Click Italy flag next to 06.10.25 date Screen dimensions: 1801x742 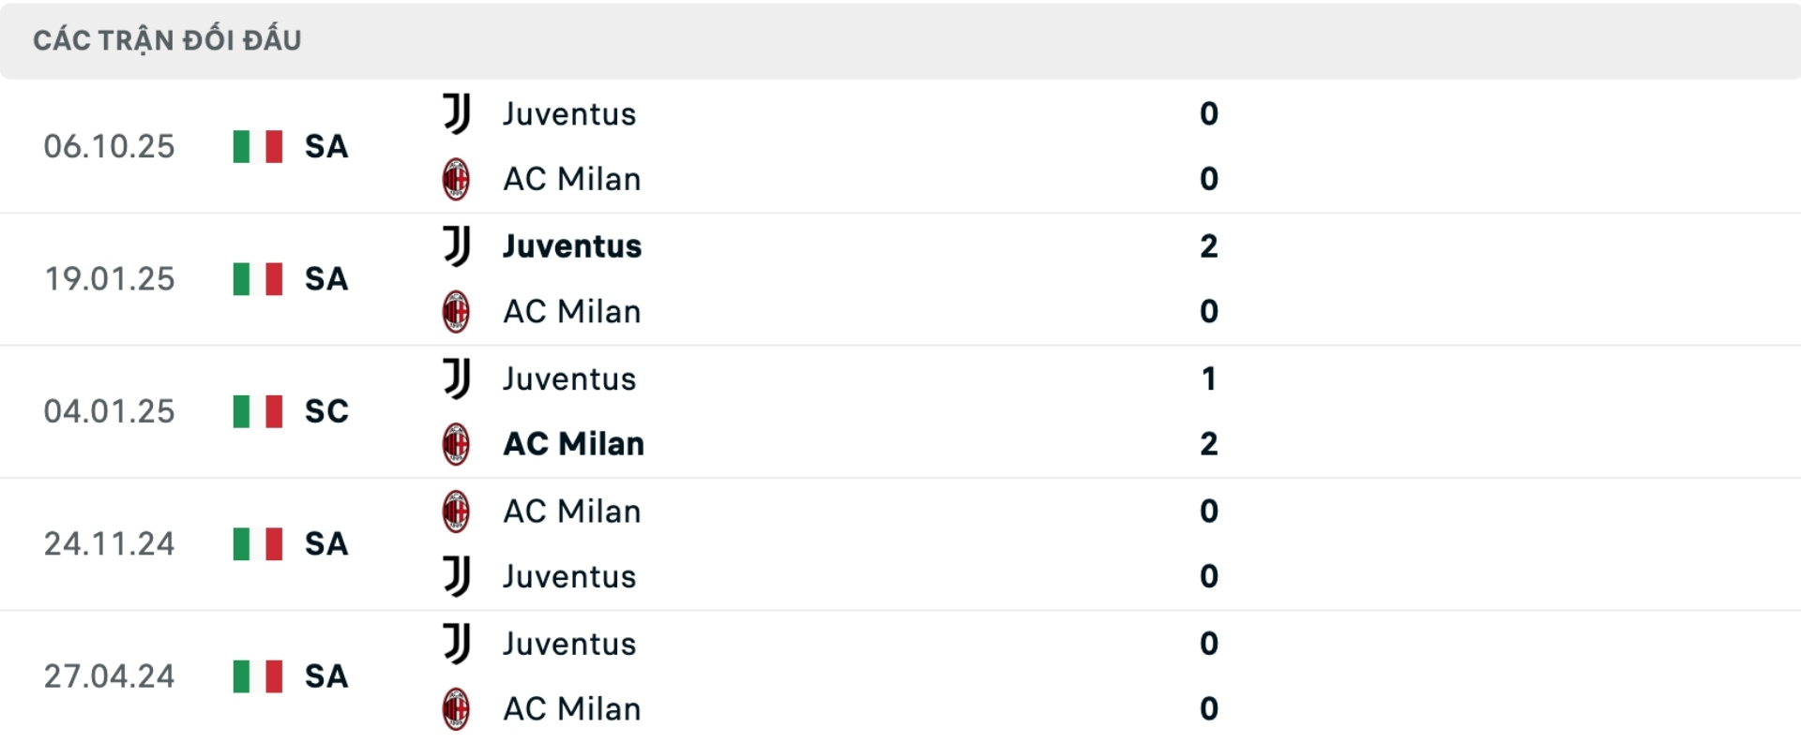pyautogui.click(x=258, y=146)
